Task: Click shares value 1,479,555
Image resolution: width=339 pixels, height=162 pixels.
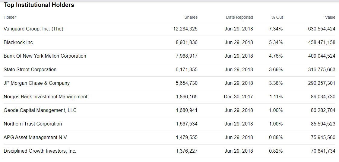Action: 187,138
